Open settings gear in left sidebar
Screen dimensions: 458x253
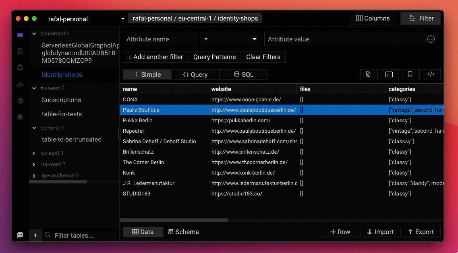pos(20,117)
